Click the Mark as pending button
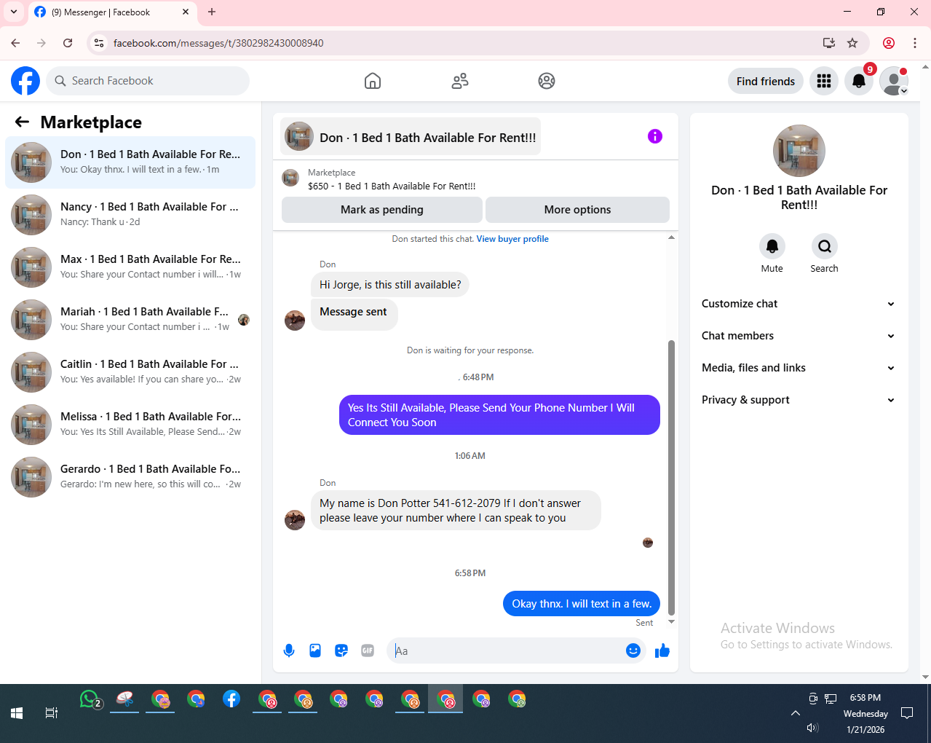931x743 pixels. tap(382, 210)
